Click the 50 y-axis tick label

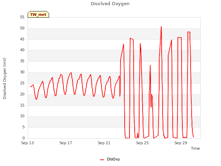22,28
